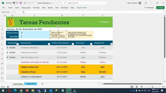Click the cancel X icon in formula bar
The height and width of the screenshot is (93, 166).
point(17,12)
